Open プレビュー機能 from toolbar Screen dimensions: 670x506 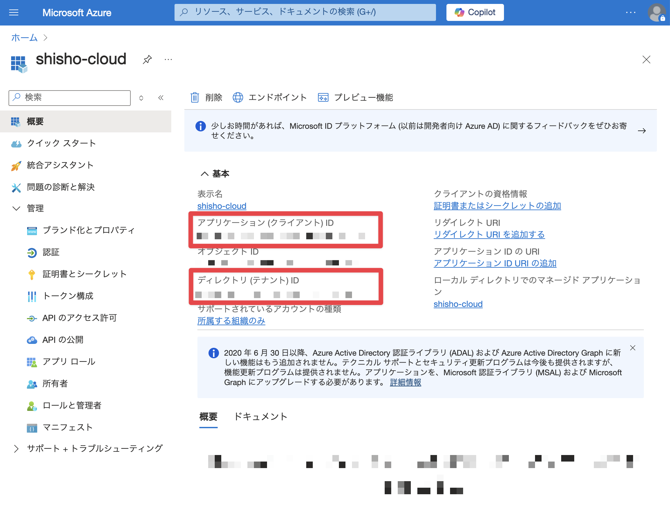[x=356, y=97]
